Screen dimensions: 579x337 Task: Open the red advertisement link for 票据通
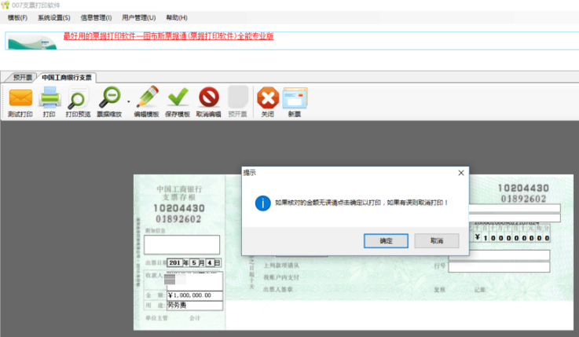click(168, 36)
